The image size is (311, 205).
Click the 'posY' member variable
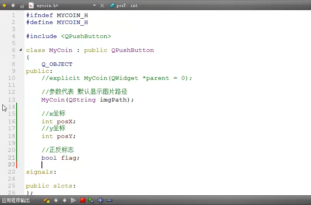pos(65,136)
